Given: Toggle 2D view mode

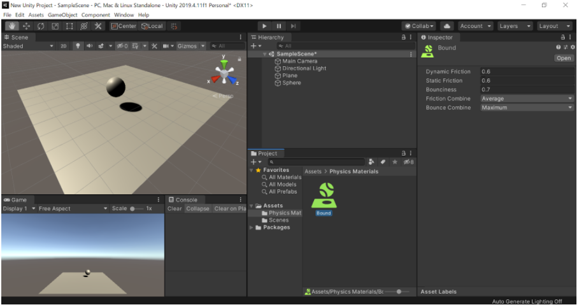Looking at the screenshot, I should tap(64, 46).
